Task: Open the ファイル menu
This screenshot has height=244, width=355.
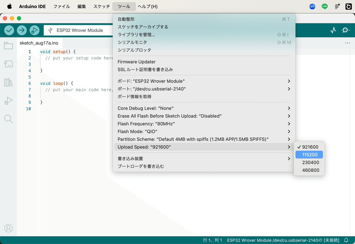Action: 62,7
